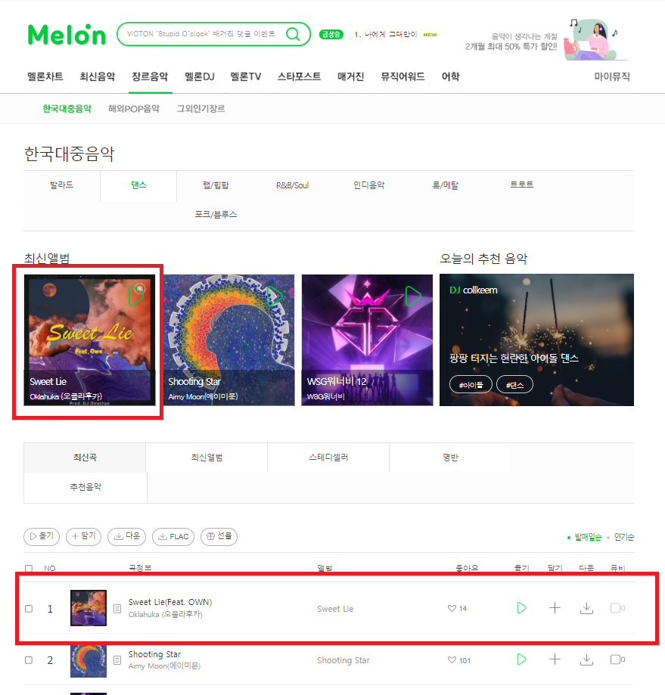The width and height of the screenshot is (665, 695).
Task: Click the search magnifier icon
Action: tap(293, 34)
